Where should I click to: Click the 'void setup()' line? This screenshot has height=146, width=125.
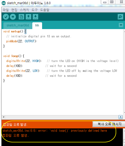click(x=15, y=31)
